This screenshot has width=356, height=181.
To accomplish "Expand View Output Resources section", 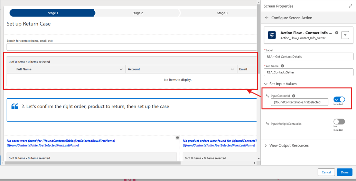I will [265, 145].
